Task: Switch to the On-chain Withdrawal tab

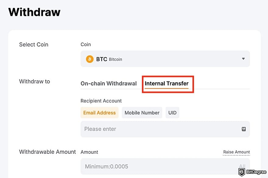Action: pos(109,83)
